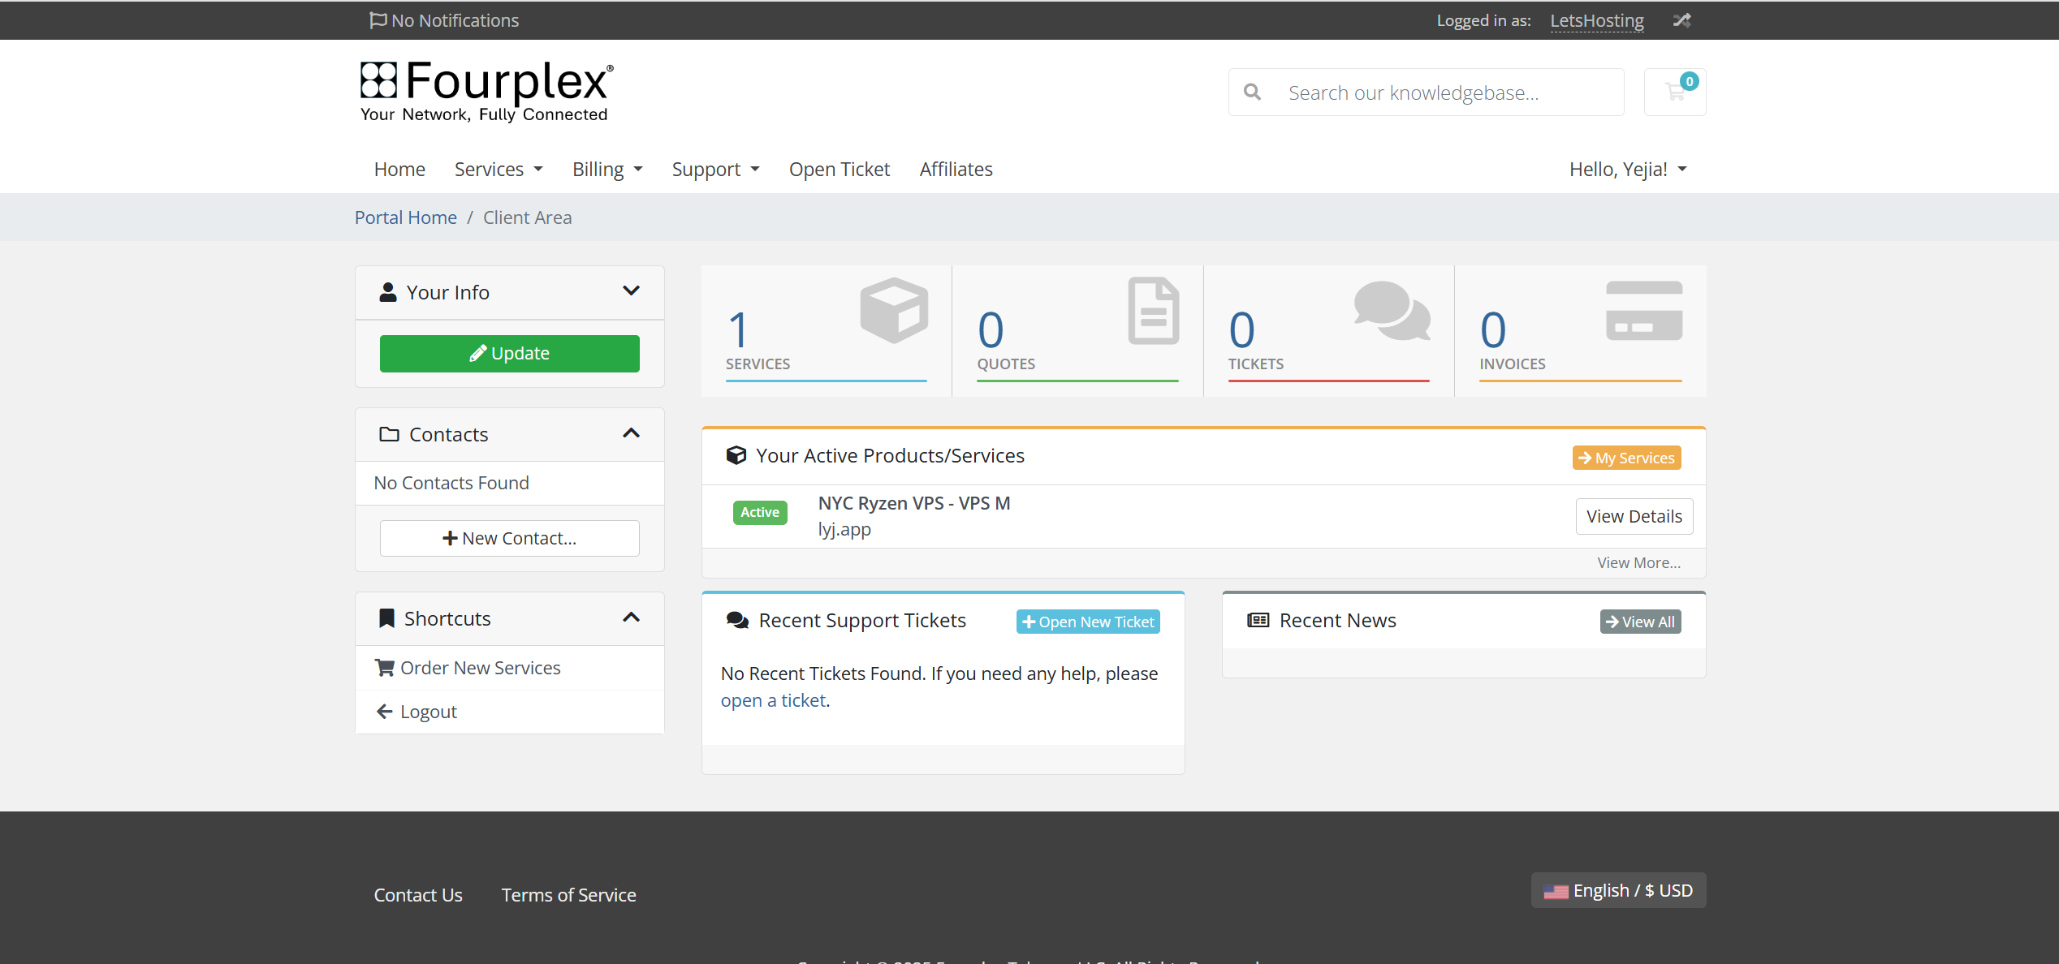Screen dimensions: 2059x964
Task: Click the Logout arrow icon
Action: coord(385,712)
